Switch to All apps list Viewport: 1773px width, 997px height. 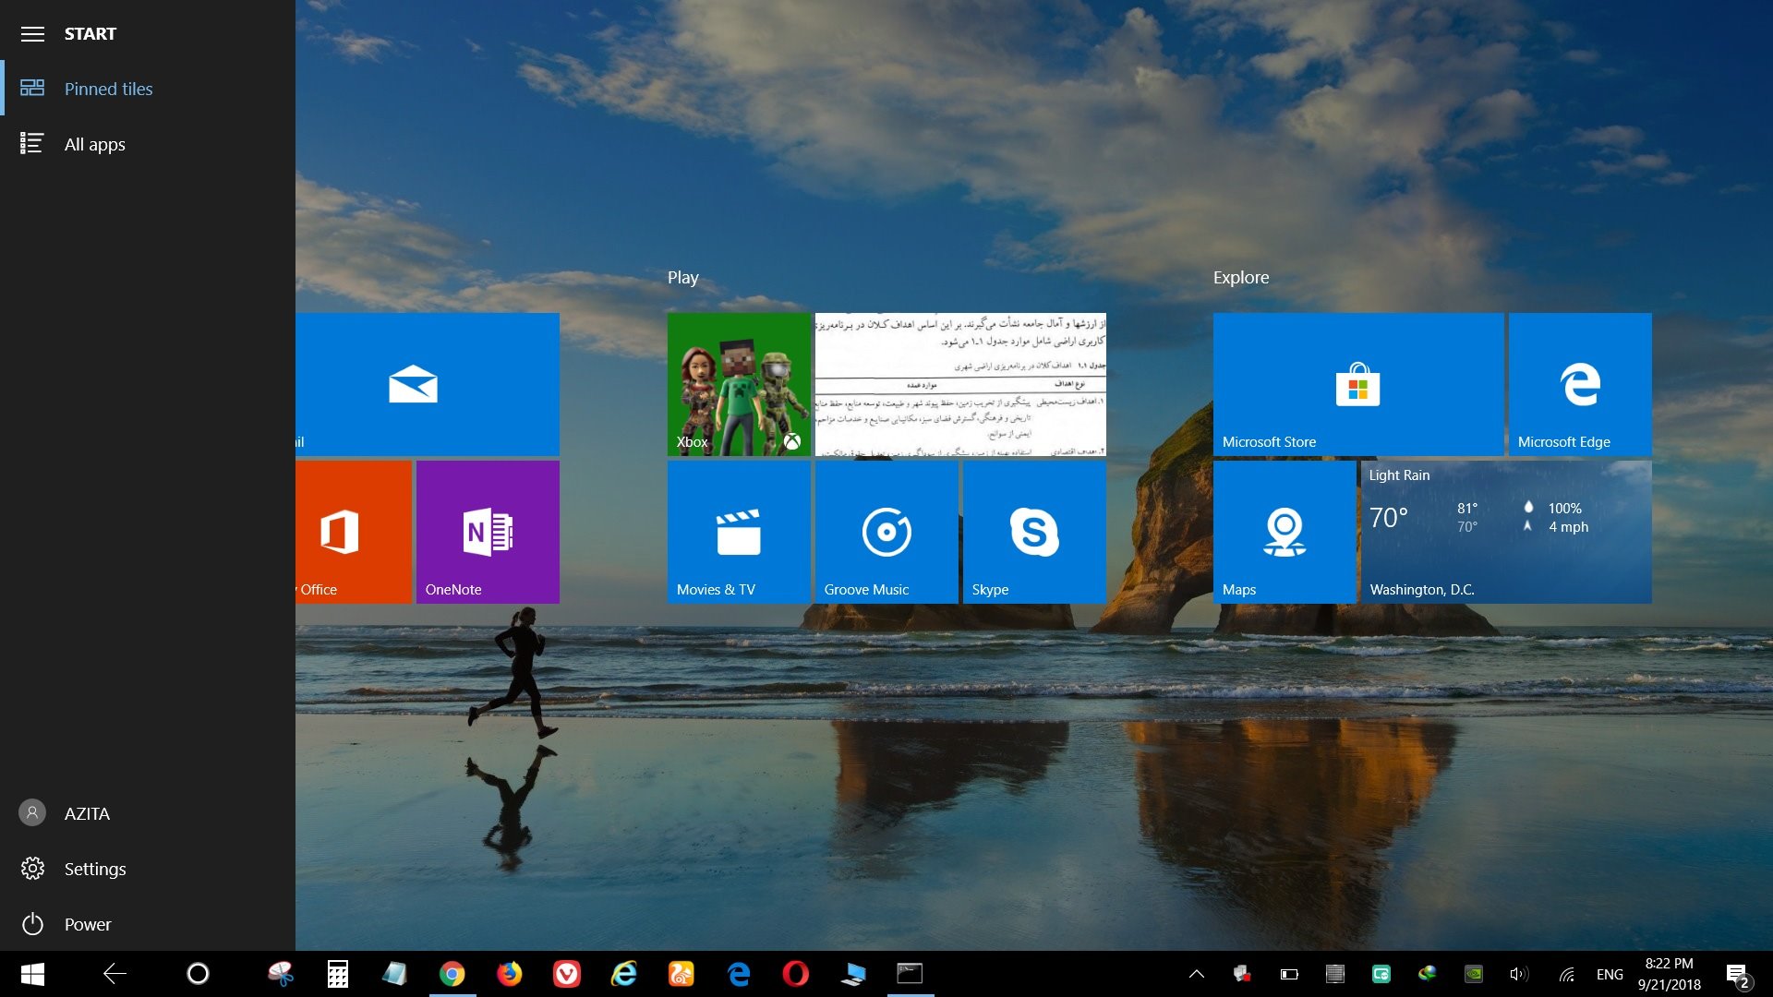click(148, 144)
